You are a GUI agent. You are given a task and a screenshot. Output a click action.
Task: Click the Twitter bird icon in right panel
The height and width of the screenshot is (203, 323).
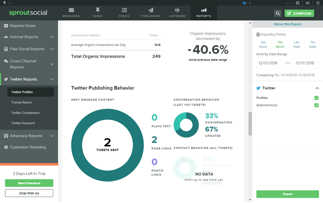tap(258, 88)
